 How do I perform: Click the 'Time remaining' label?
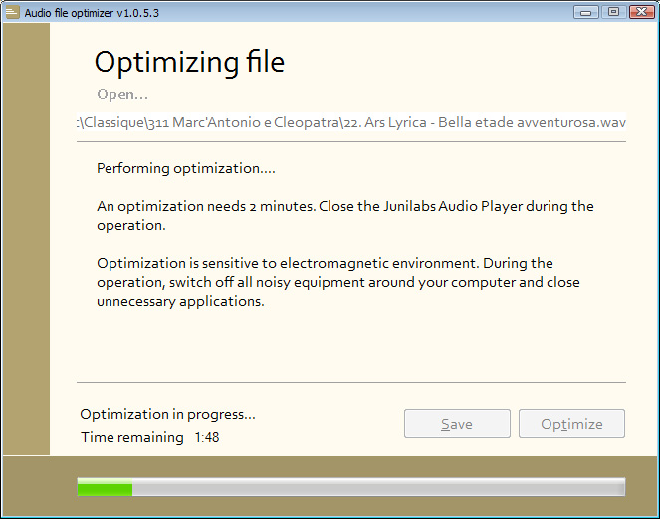click(132, 437)
